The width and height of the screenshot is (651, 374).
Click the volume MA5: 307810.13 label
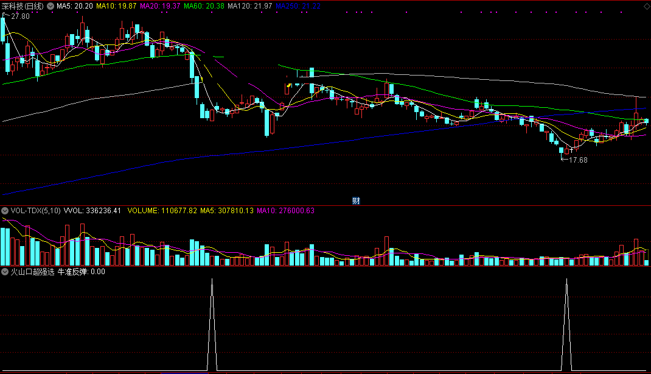[227, 211]
